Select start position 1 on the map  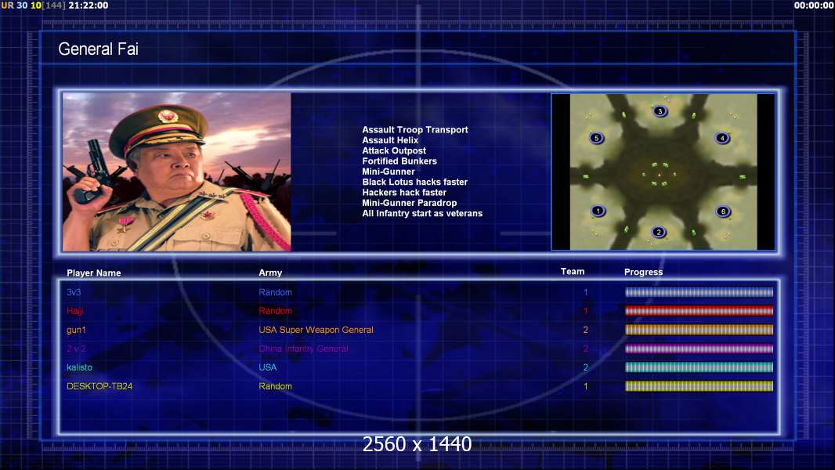(598, 211)
